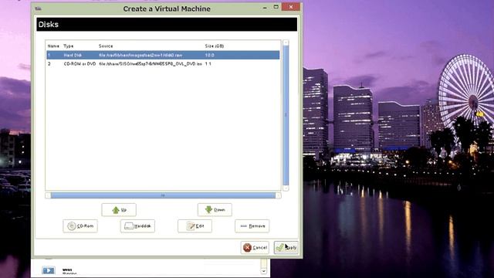Viewport: 494px width, 278px height.
Task: Edit the selected disk entry
Action: 195,226
